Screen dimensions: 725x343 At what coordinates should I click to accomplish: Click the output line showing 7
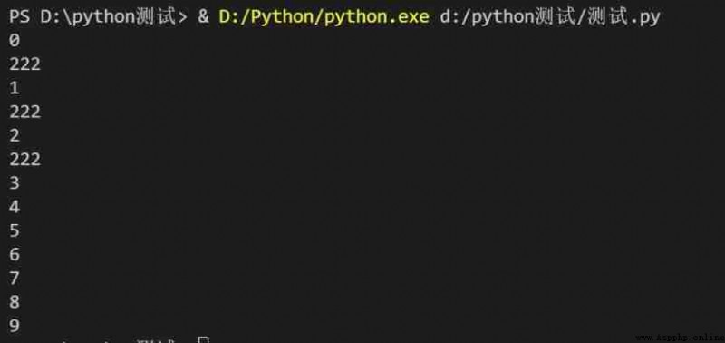pyautogui.click(x=14, y=279)
